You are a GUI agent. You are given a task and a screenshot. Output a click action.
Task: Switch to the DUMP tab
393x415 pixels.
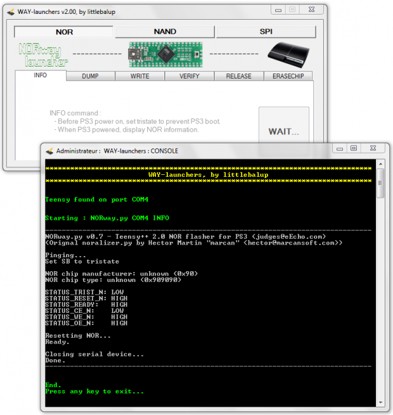tap(90, 76)
